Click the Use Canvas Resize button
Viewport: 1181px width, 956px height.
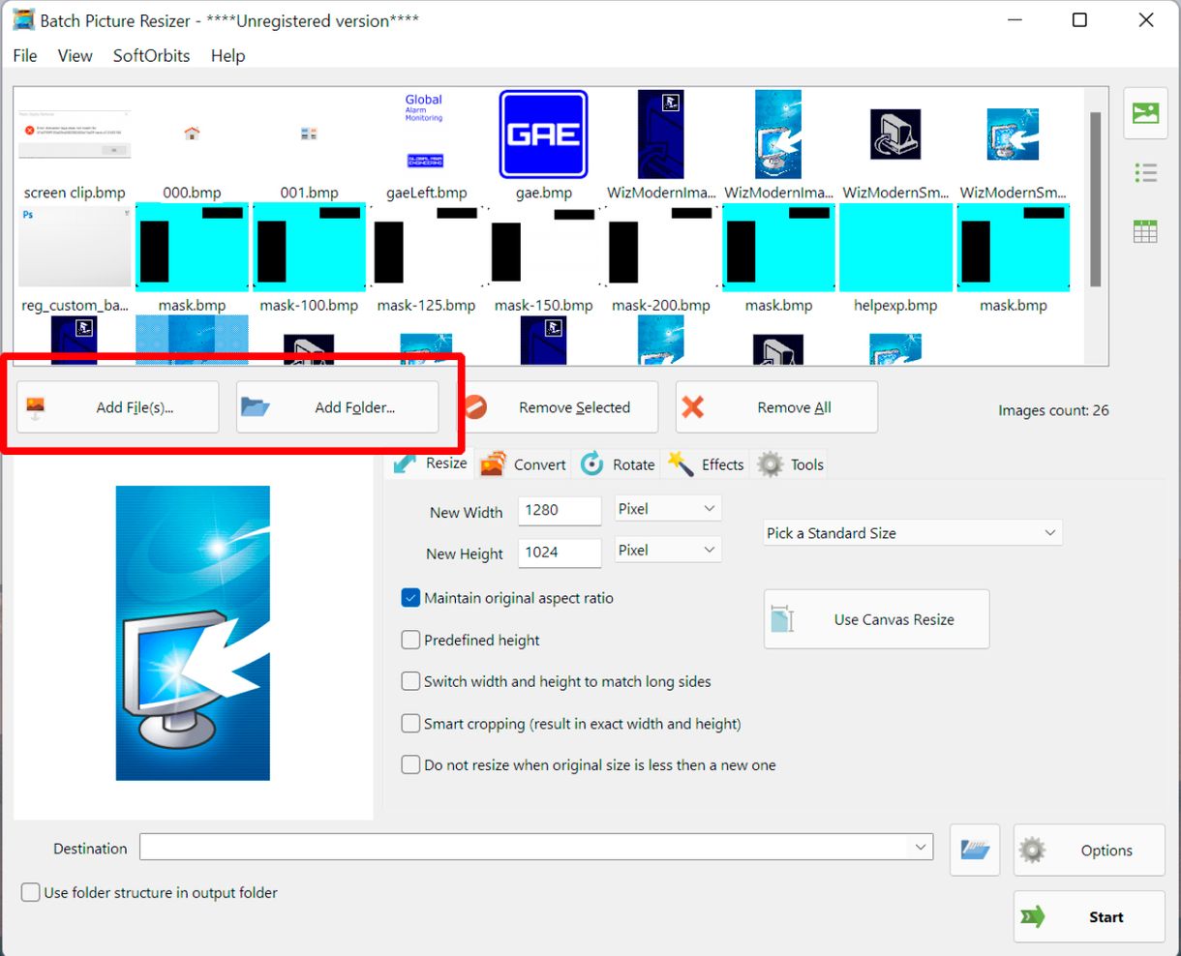(875, 618)
